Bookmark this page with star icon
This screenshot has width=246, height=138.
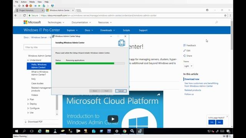click(x=225, y=15)
